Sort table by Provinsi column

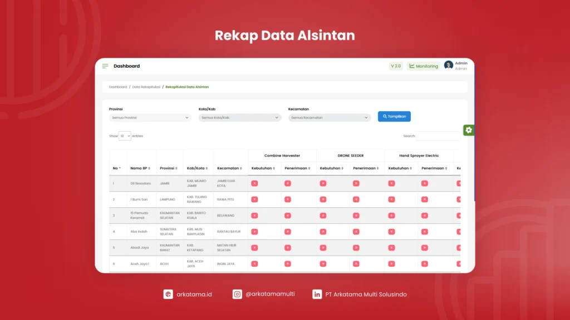pos(170,168)
